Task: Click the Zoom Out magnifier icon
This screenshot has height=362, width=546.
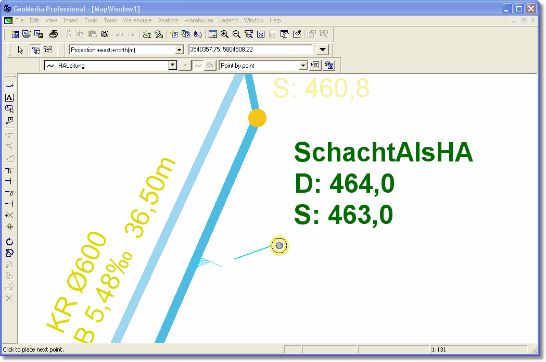Action: (236, 34)
